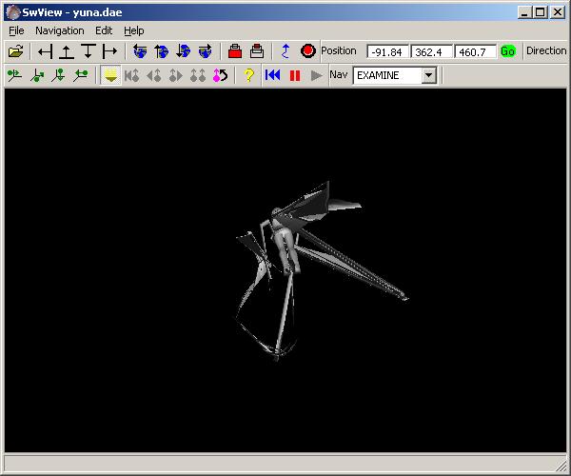Pause playback with the red pause icon

point(294,75)
